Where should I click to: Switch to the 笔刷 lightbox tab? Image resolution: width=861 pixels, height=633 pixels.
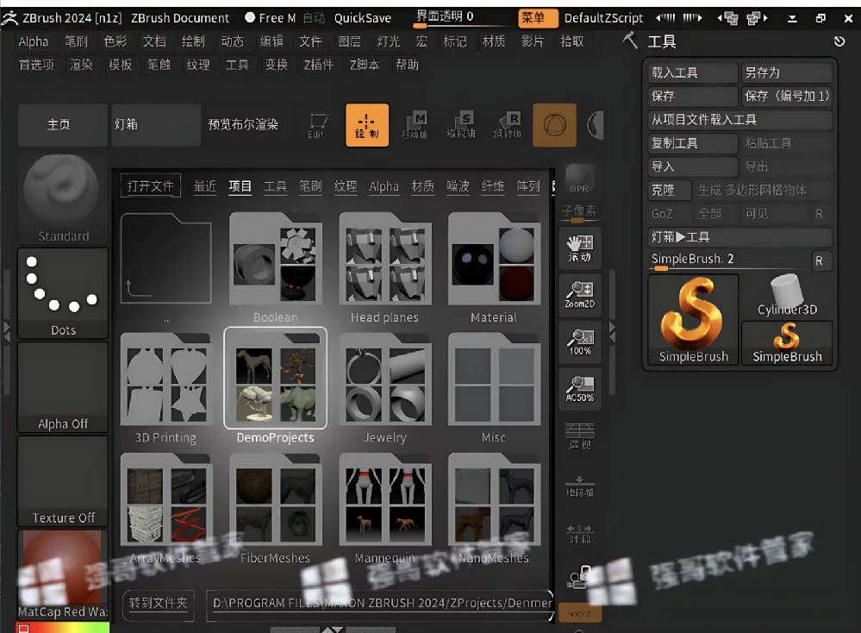tap(310, 186)
